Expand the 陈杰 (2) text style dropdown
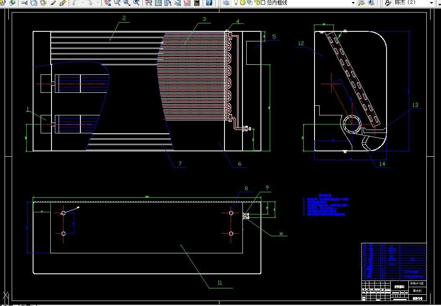 pos(432,3)
